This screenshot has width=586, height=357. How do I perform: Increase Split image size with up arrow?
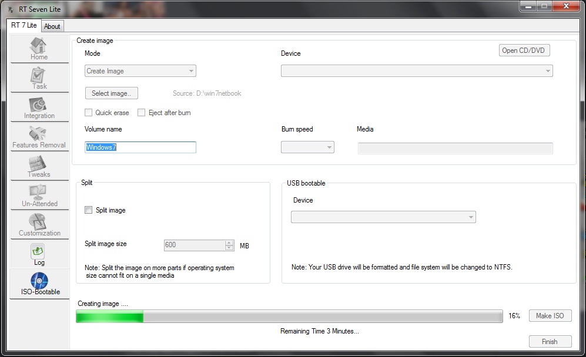point(229,243)
